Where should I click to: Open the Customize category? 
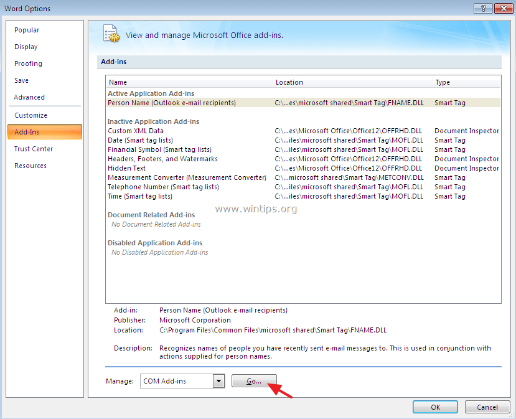[31, 115]
